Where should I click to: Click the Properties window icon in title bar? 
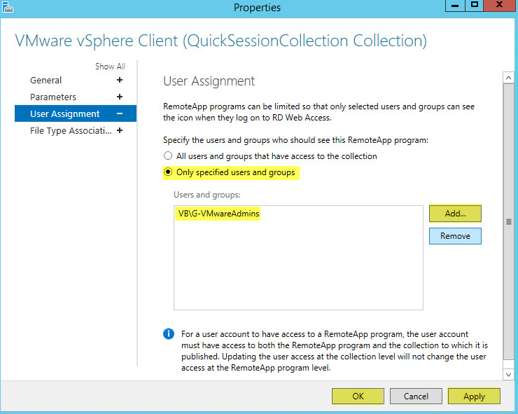click(x=8, y=7)
